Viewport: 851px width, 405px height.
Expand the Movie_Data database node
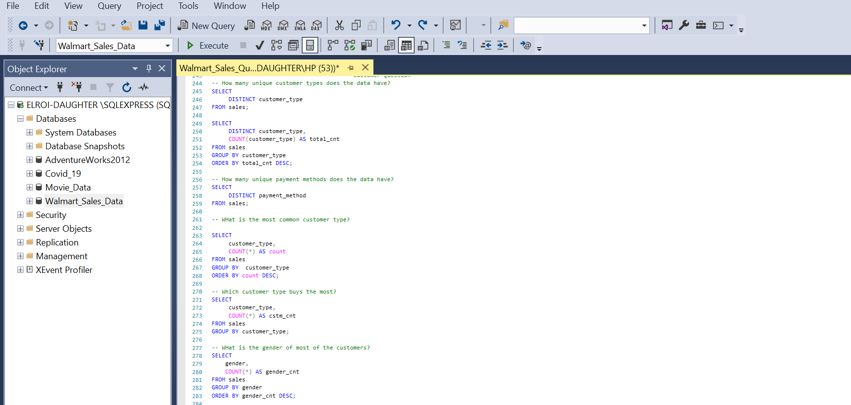click(29, 188)
